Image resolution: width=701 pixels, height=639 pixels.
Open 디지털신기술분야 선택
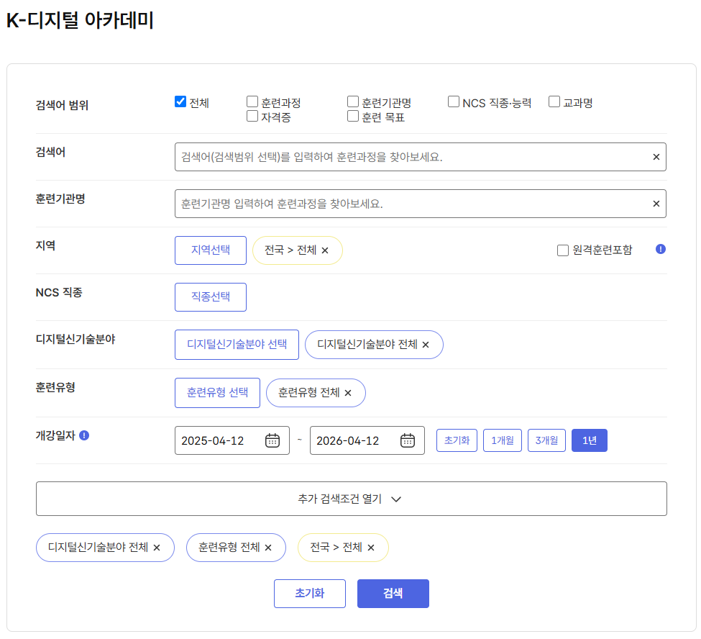[x=237, y=345]
